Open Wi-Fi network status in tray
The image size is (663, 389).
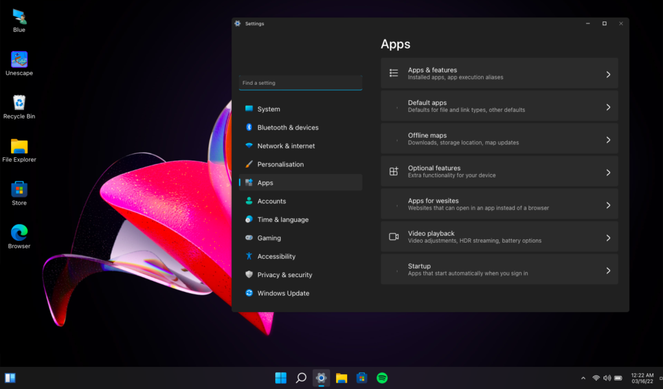point(596,378)
